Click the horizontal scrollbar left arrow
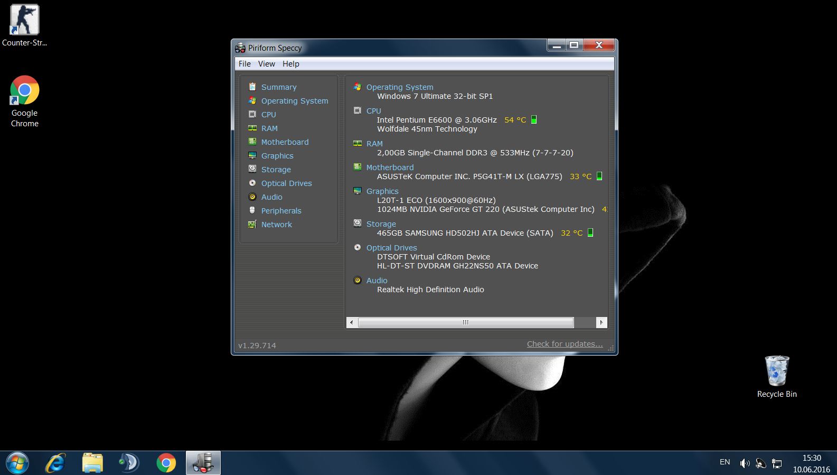Image resolution: width=837 pixels, height=475 pixels. pos(352,322)
